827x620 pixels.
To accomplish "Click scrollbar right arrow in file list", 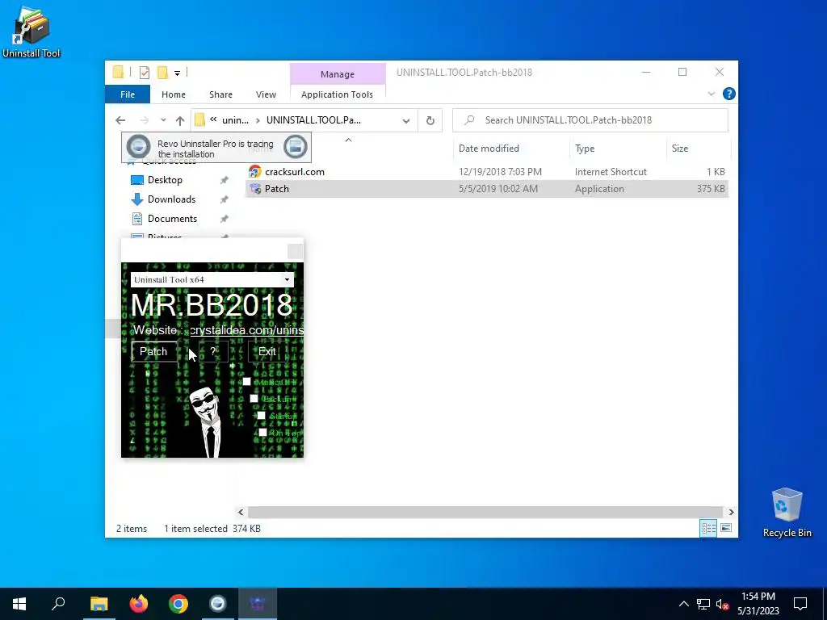I will pos(731,512).
